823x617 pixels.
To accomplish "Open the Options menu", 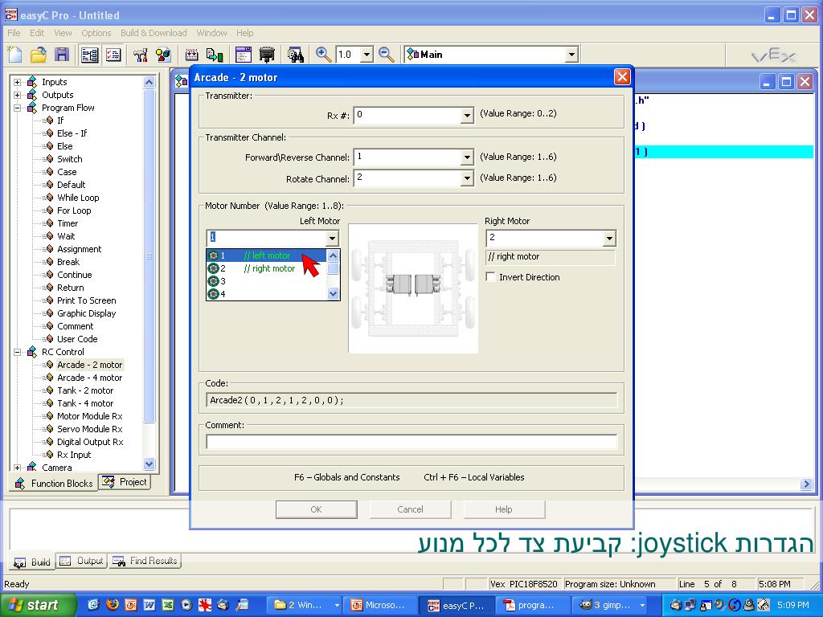I will tap(96, 33).
